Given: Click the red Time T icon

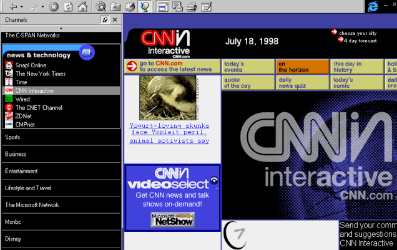Looking at the screenshot, I should (x=9, y=82).
